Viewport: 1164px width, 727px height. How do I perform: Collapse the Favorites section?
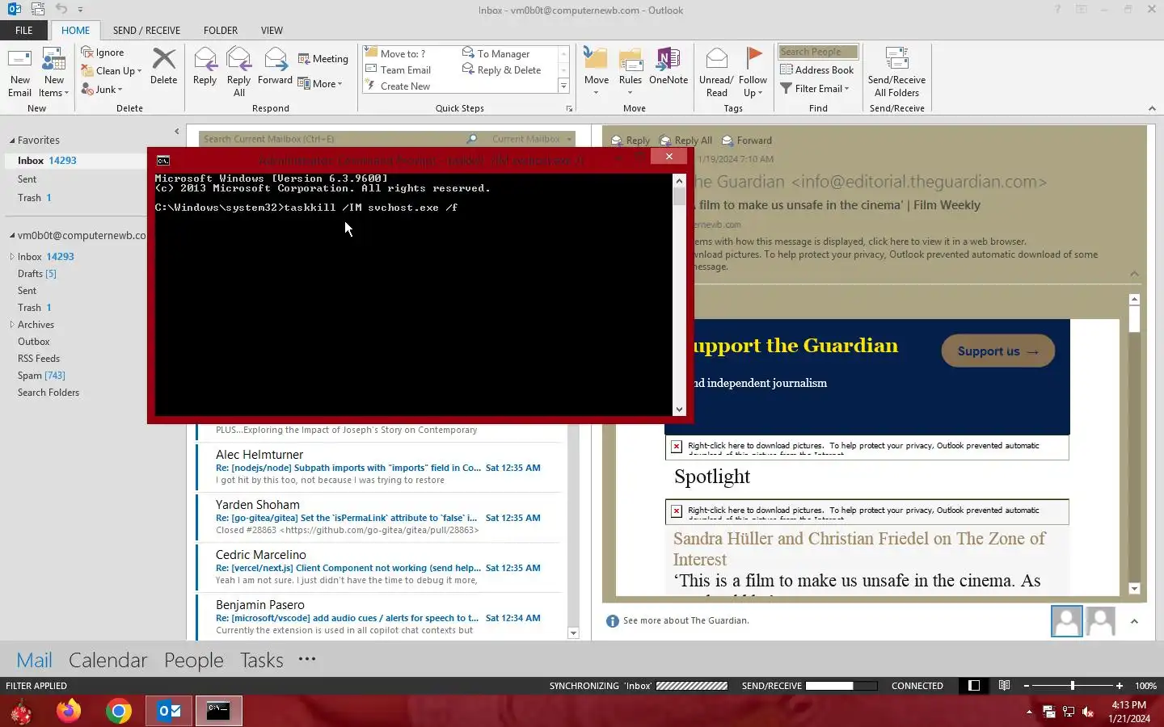[12, 141]
